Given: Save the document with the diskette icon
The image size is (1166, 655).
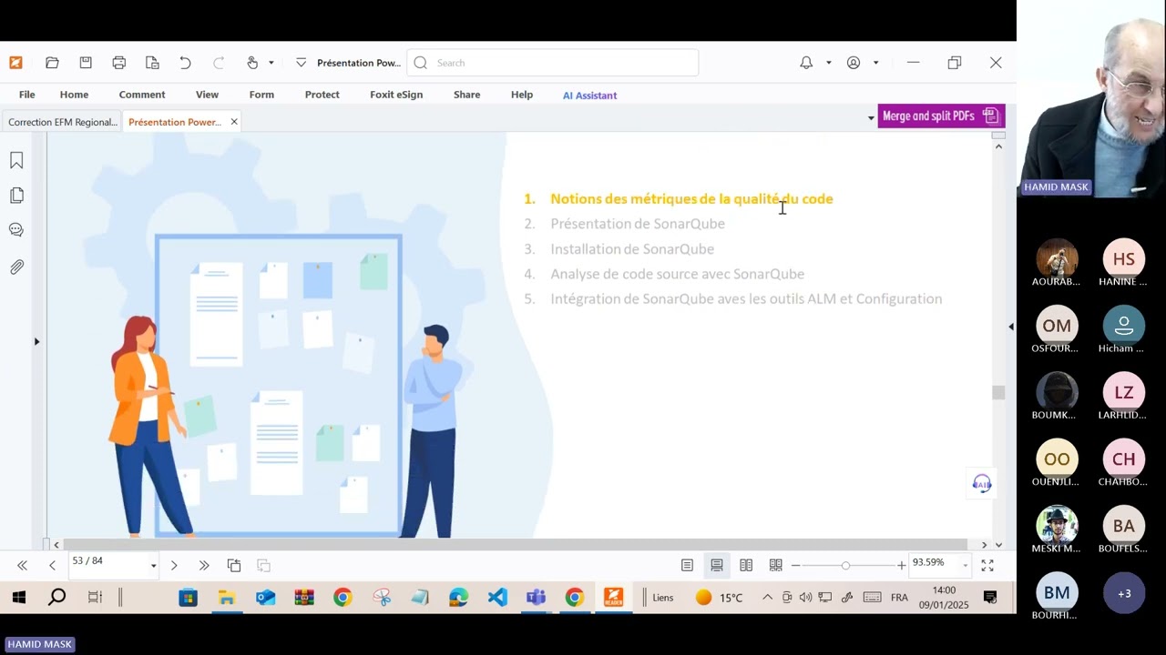Looking at the screenshot, I should [86, 63].
